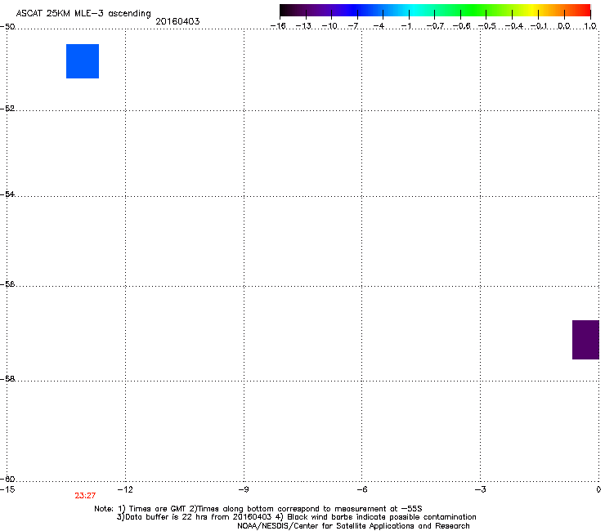Click the red 23:27 time label
Image resolution: width=605 pixels, height=531 pixels.
pos(85,496)
